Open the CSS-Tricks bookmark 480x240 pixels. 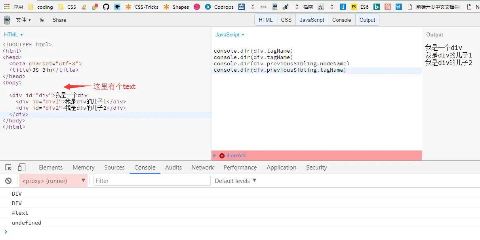[x=141, y=7]
